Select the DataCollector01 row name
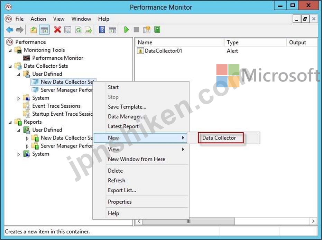322x240 pixels. pos(164,51)
